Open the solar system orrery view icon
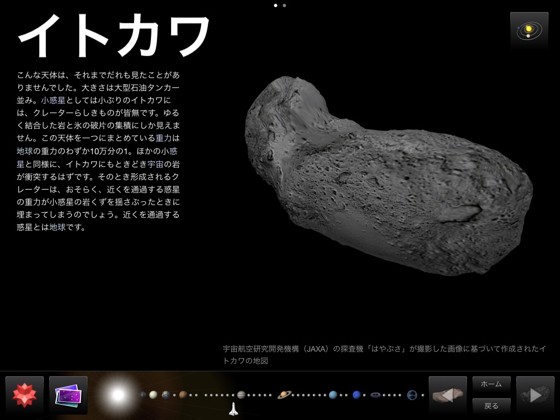The image size is (560, 420). click(529, 31)
